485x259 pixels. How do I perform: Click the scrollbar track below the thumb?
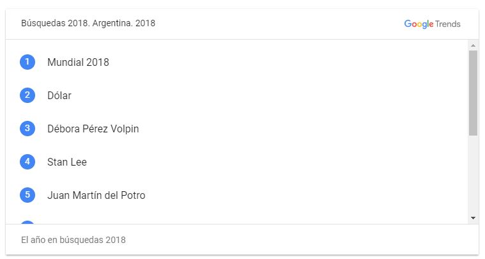pos(473,175)
